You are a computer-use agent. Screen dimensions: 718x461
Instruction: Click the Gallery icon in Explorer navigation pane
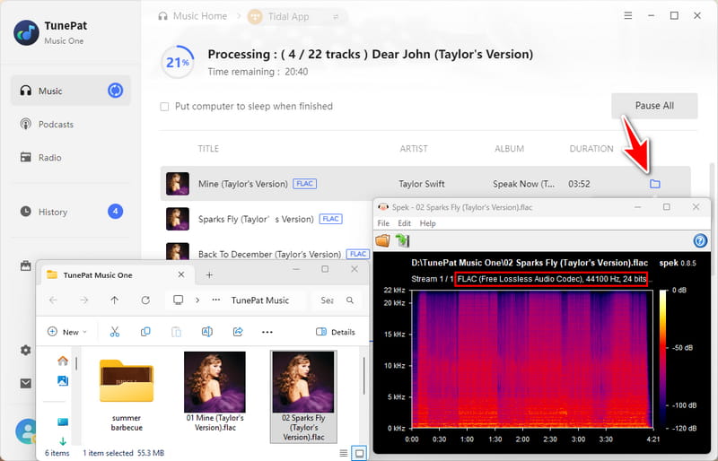coord(63,380)
